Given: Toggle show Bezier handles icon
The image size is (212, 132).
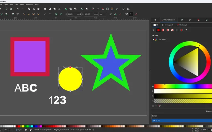Looking at the screenshot, I should click(131, 14).
